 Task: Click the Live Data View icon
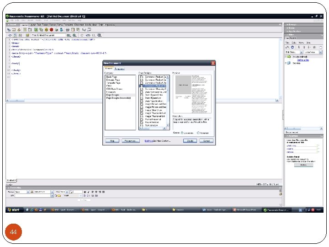[x=27, y=35]
